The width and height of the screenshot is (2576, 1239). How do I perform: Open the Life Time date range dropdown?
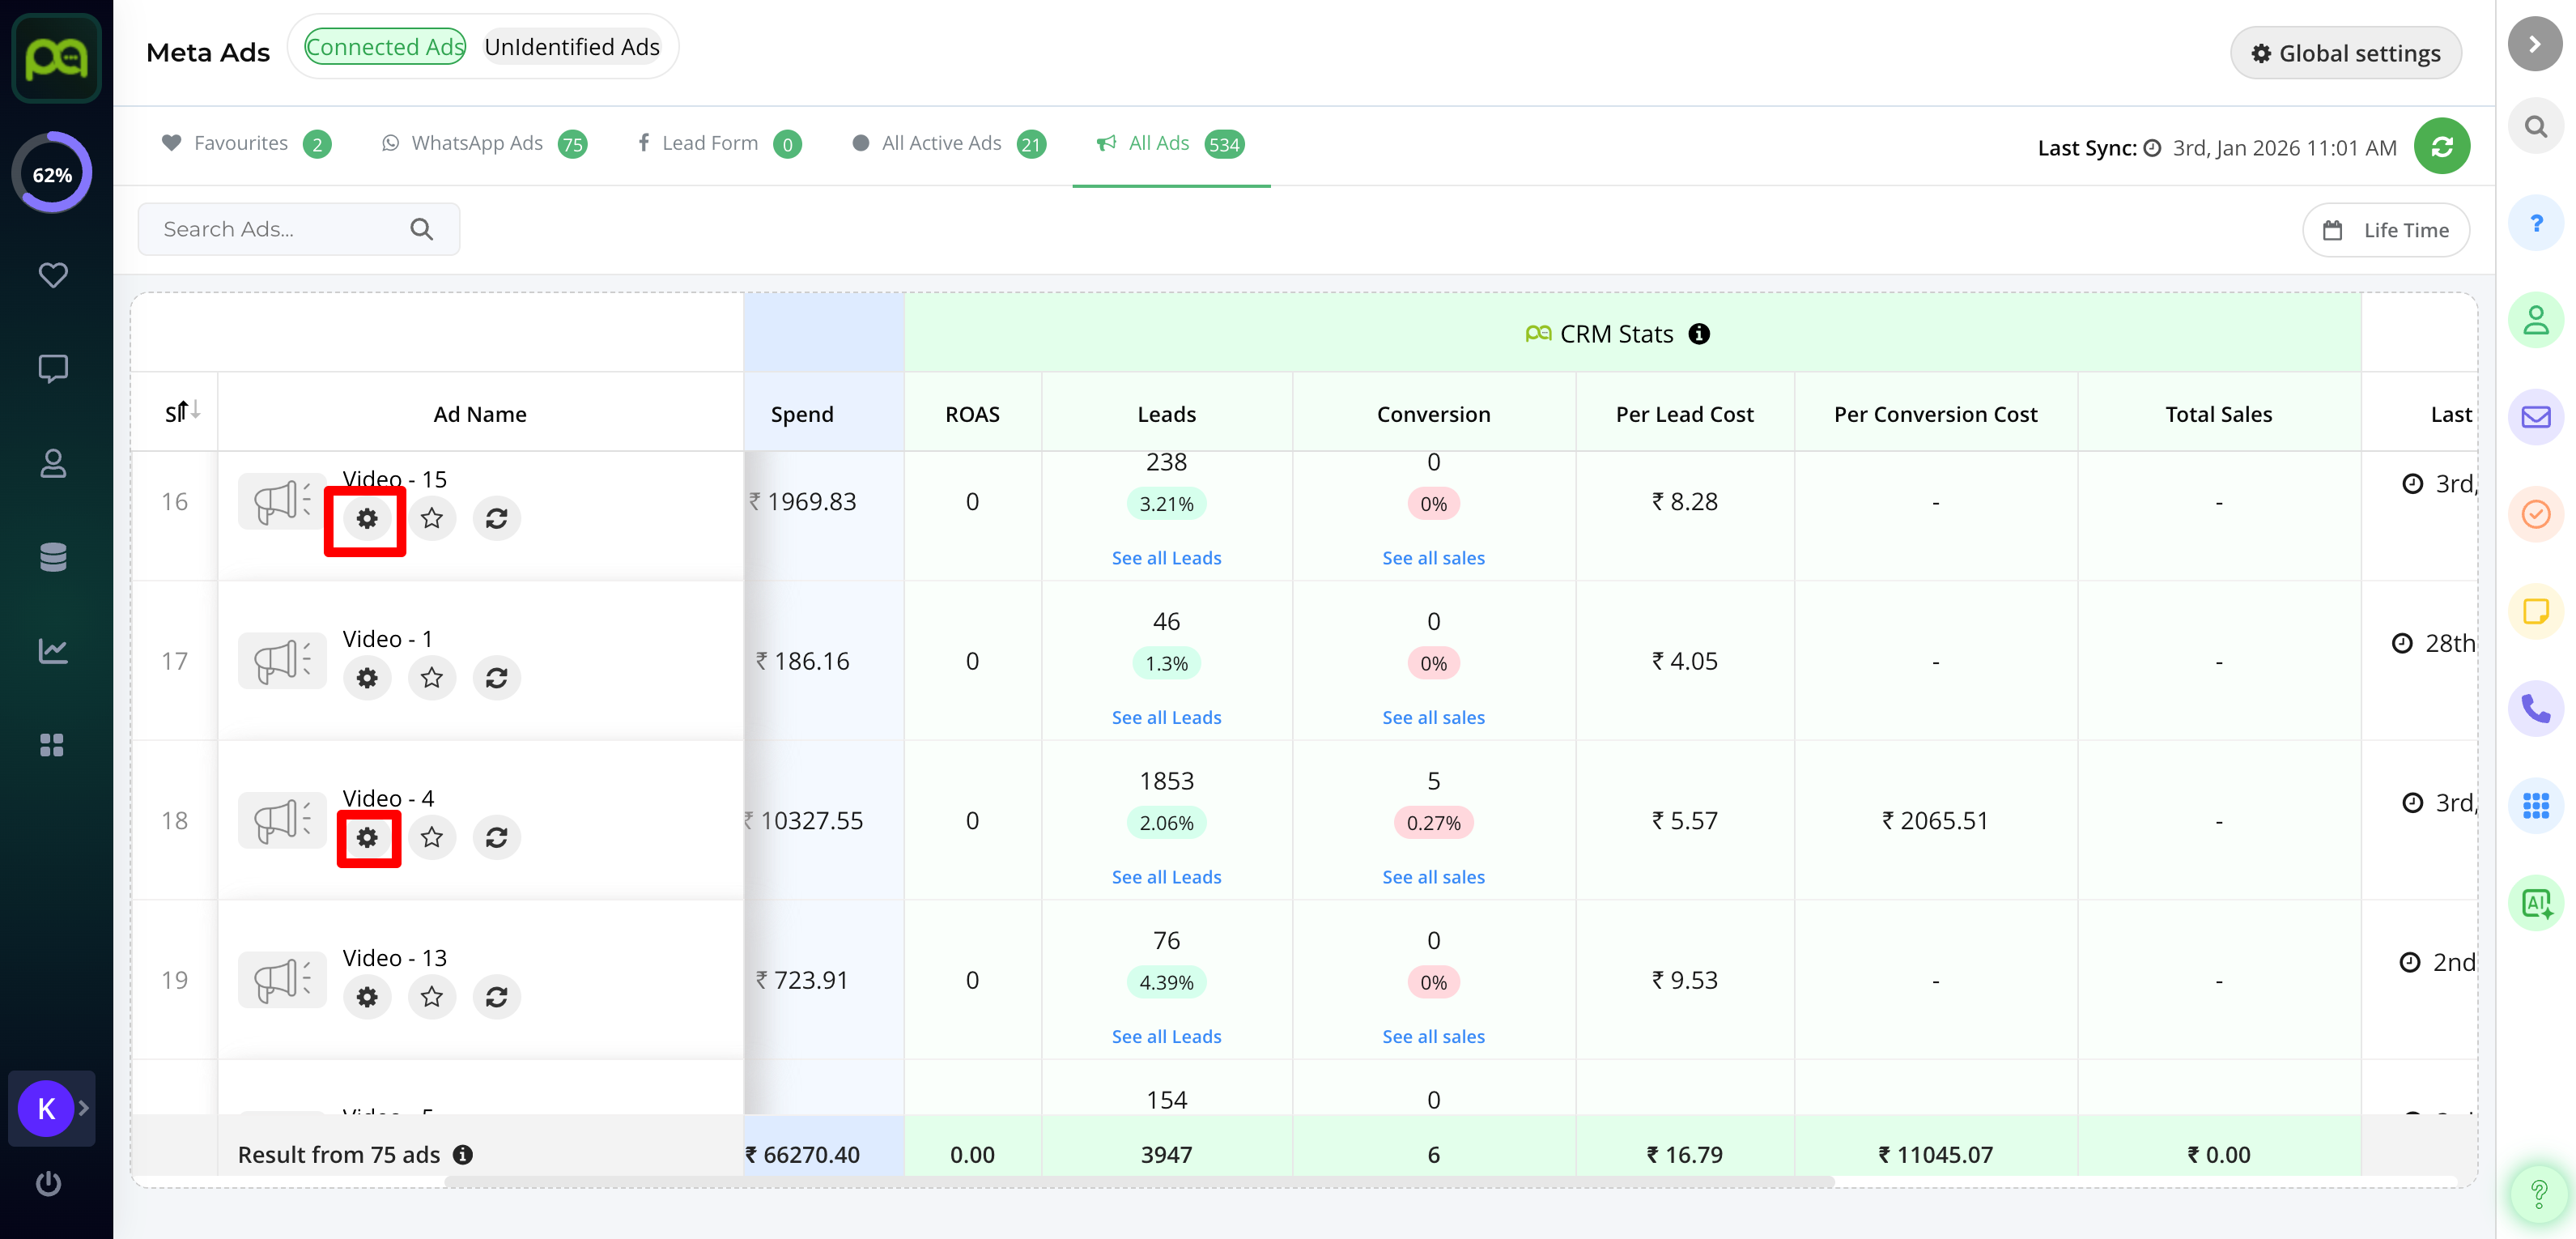2385,230
